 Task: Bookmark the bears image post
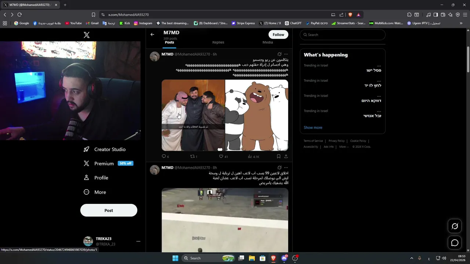(279, 156)
